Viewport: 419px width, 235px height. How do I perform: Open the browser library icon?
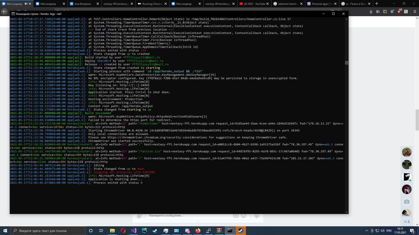coord(378,11)
